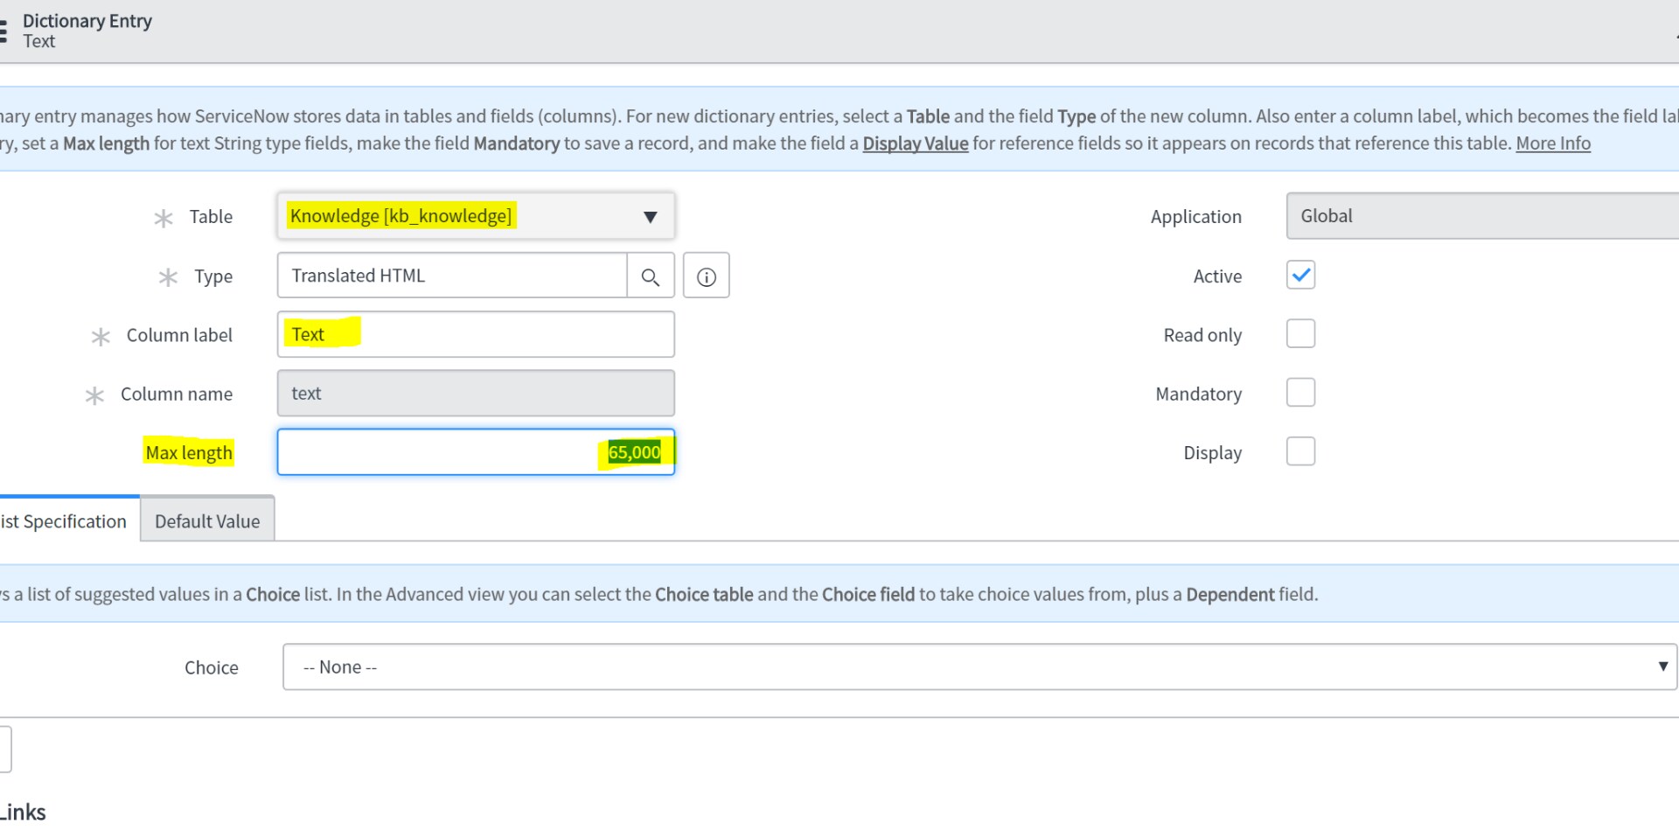The width and height of the screenshot is (1679, 831).
Task: Click the Max length input showing 65,000
Action: click(475, 451)
